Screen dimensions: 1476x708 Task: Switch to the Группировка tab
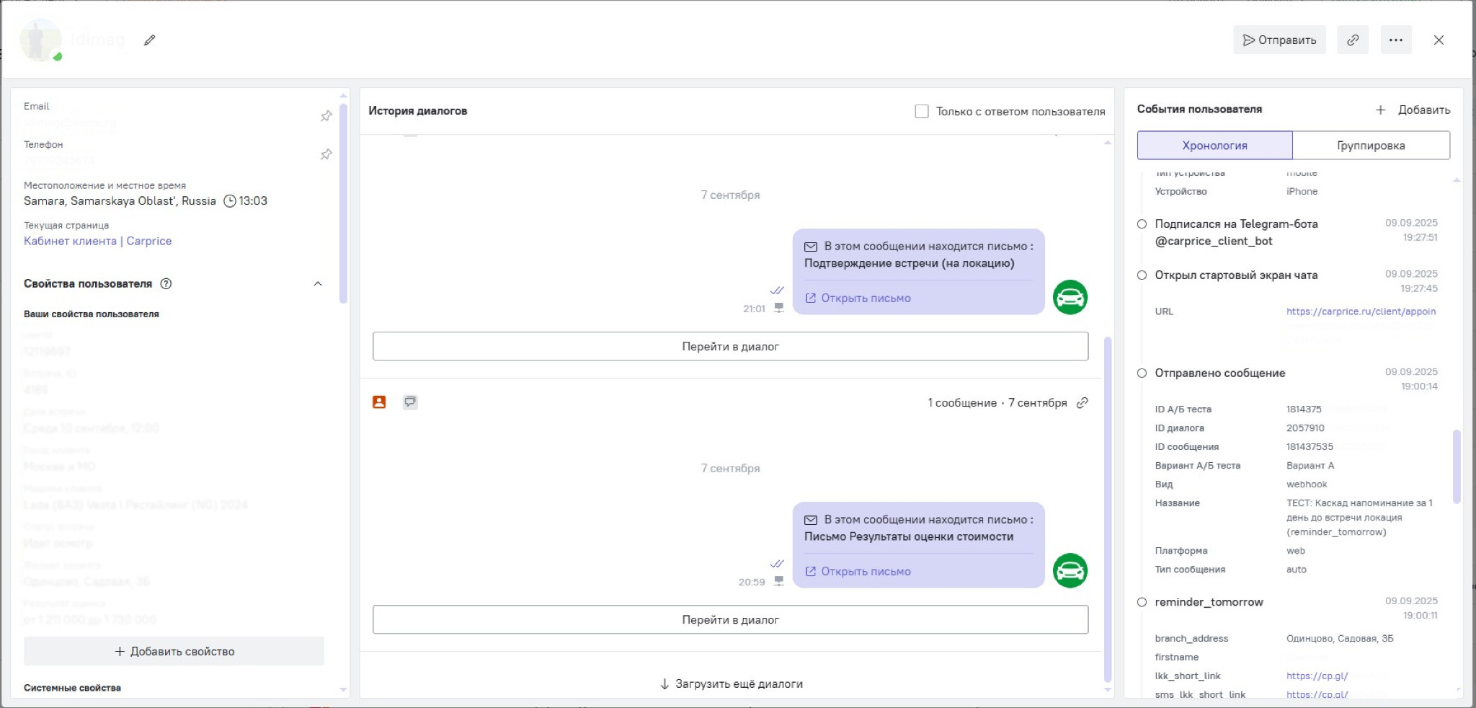tap(1370, 146)
